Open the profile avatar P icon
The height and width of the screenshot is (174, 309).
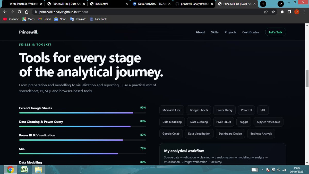(297, 12)
